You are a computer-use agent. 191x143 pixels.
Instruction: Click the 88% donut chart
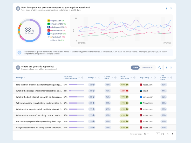click(x=30, y=30)
